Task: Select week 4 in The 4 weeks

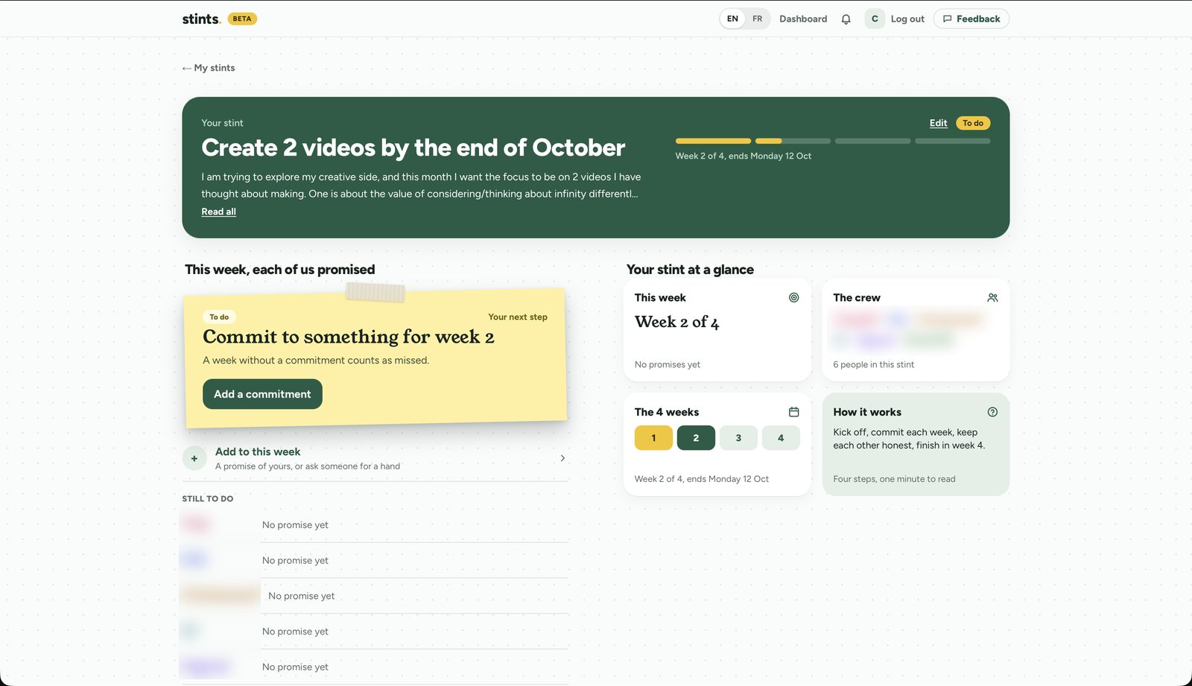Action: tap(781, 438)
